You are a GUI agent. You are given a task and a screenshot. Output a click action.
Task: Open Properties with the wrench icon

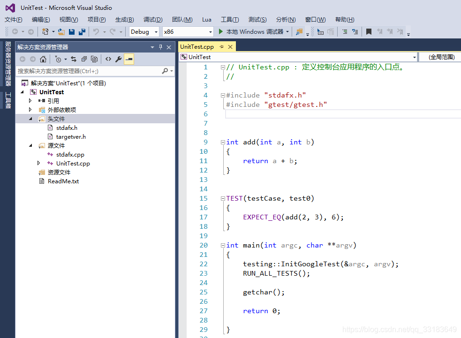coord(119,59)
